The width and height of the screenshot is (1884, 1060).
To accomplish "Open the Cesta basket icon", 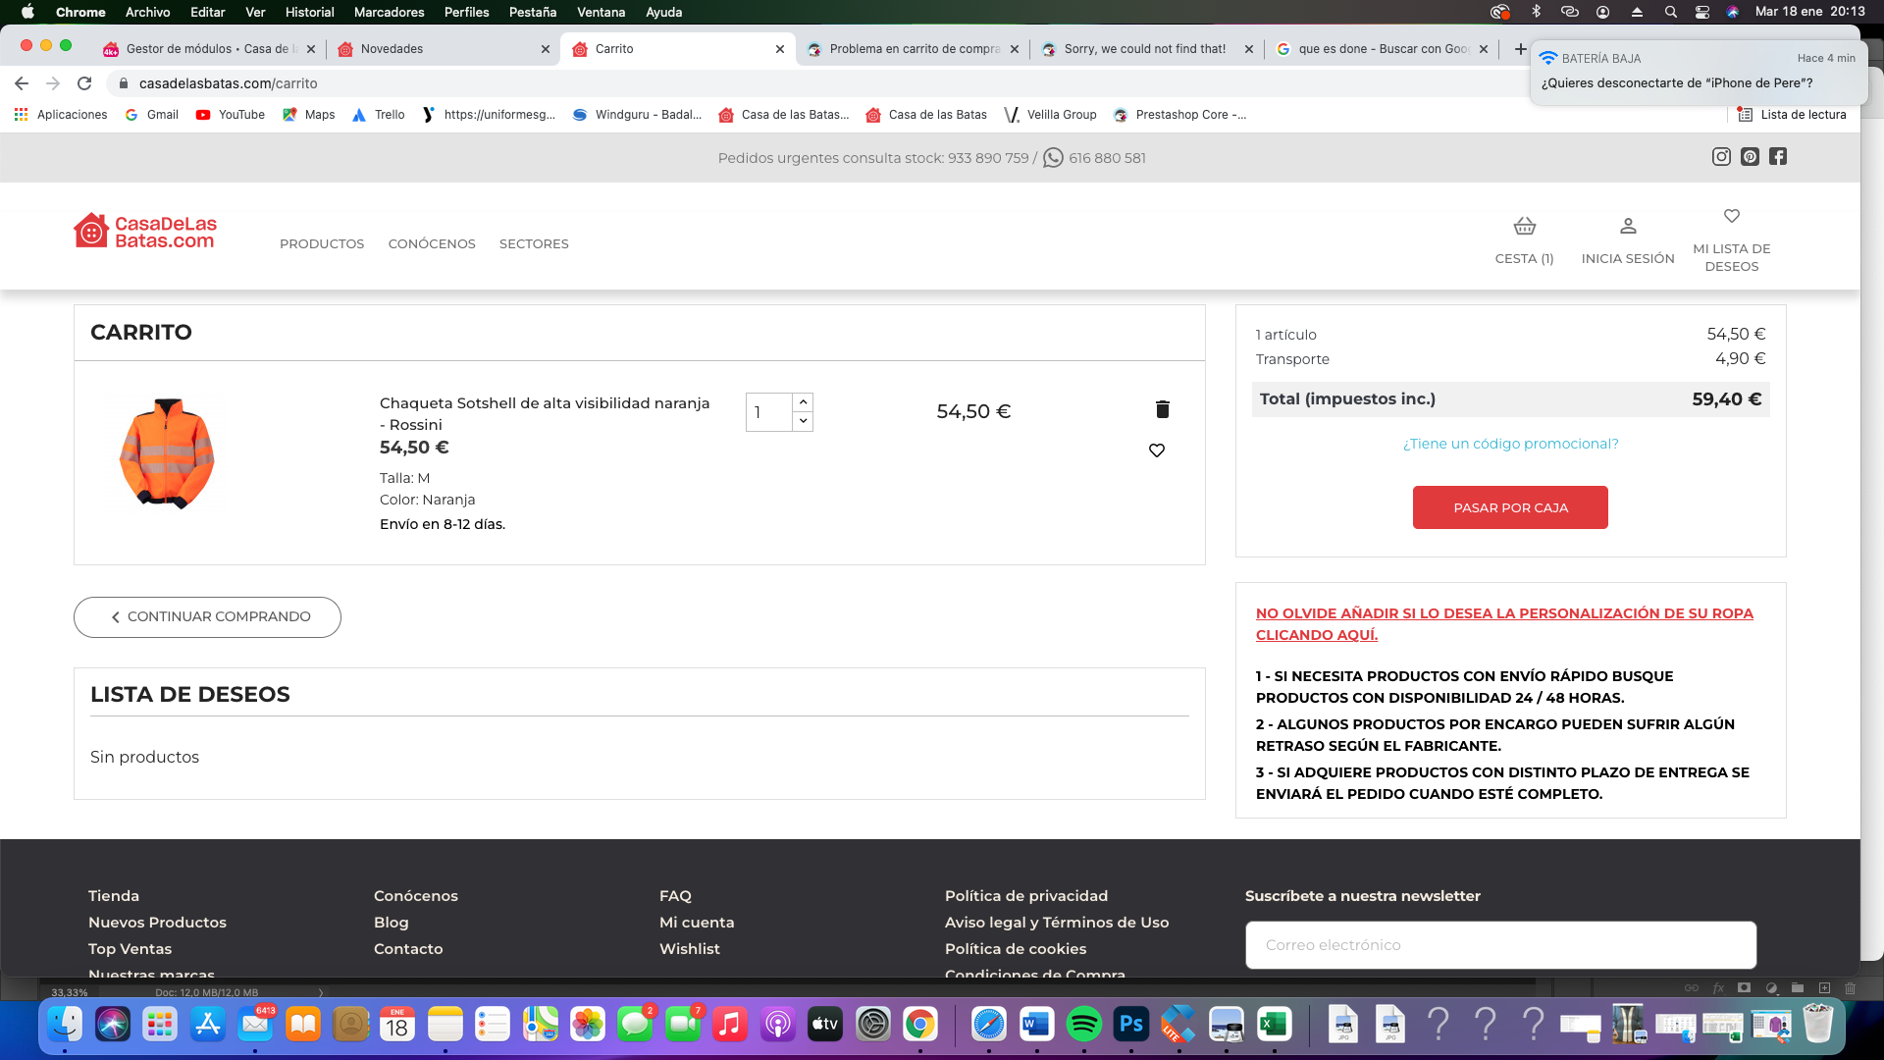I will tap(1524, 227).
